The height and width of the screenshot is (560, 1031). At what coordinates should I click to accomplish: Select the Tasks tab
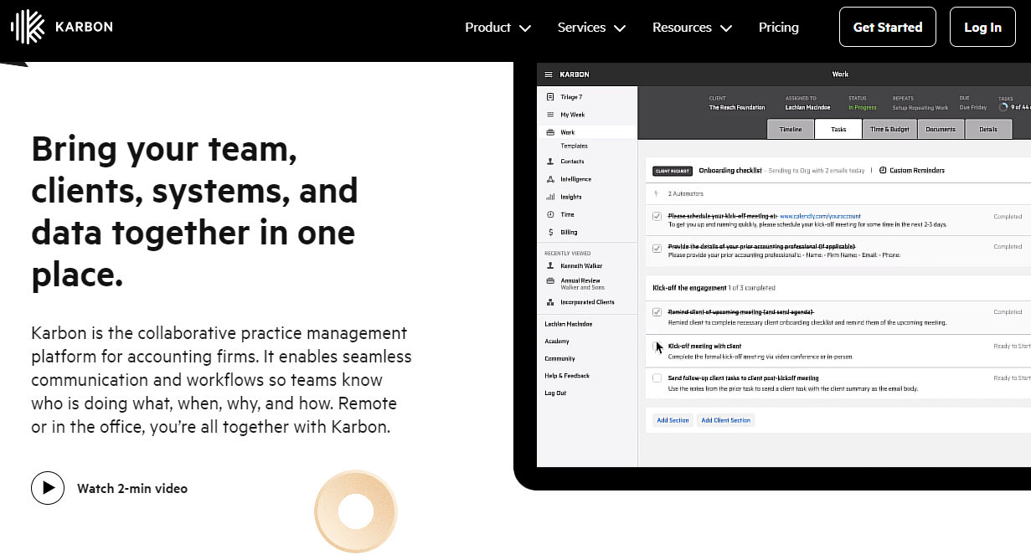838,130
